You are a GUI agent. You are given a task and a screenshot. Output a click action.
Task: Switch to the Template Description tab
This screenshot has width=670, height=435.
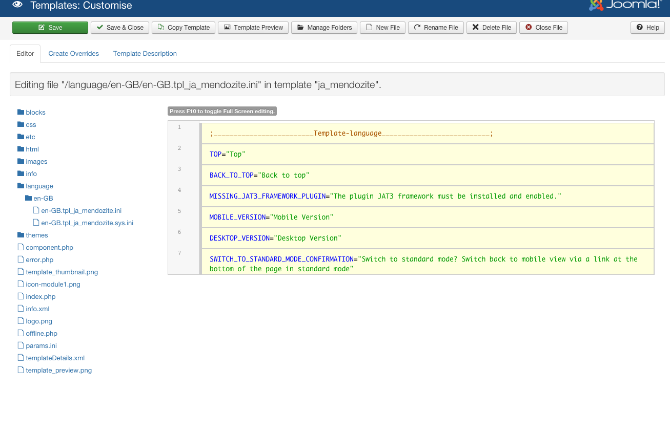pyautogui.click(x=145, y=54)
